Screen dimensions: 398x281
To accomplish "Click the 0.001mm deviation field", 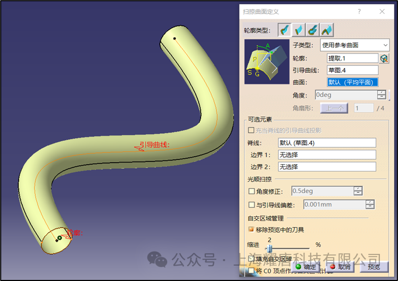I will pos(335,205).
